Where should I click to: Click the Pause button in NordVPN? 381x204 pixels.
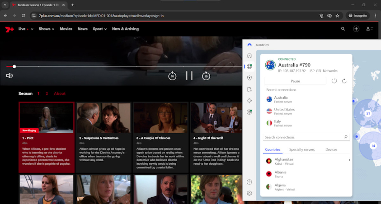tap(295, 81)
